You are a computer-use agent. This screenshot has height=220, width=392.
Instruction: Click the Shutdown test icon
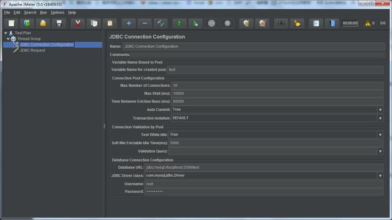(x=227, y=23)
